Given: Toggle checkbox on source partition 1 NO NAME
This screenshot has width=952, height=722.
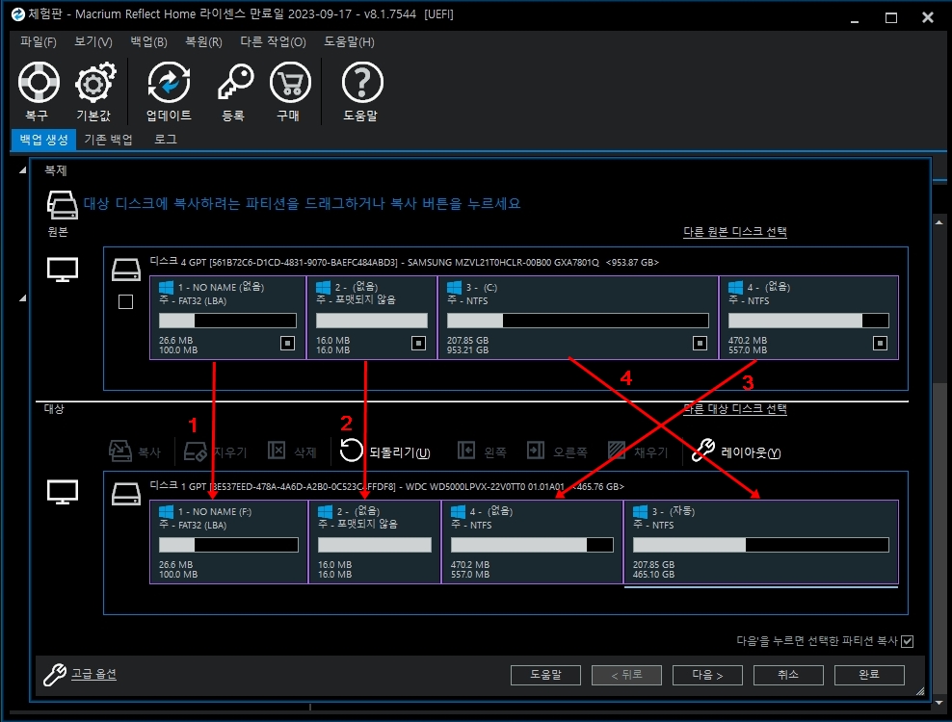Looking at the screenshot, I should [287, 344].
